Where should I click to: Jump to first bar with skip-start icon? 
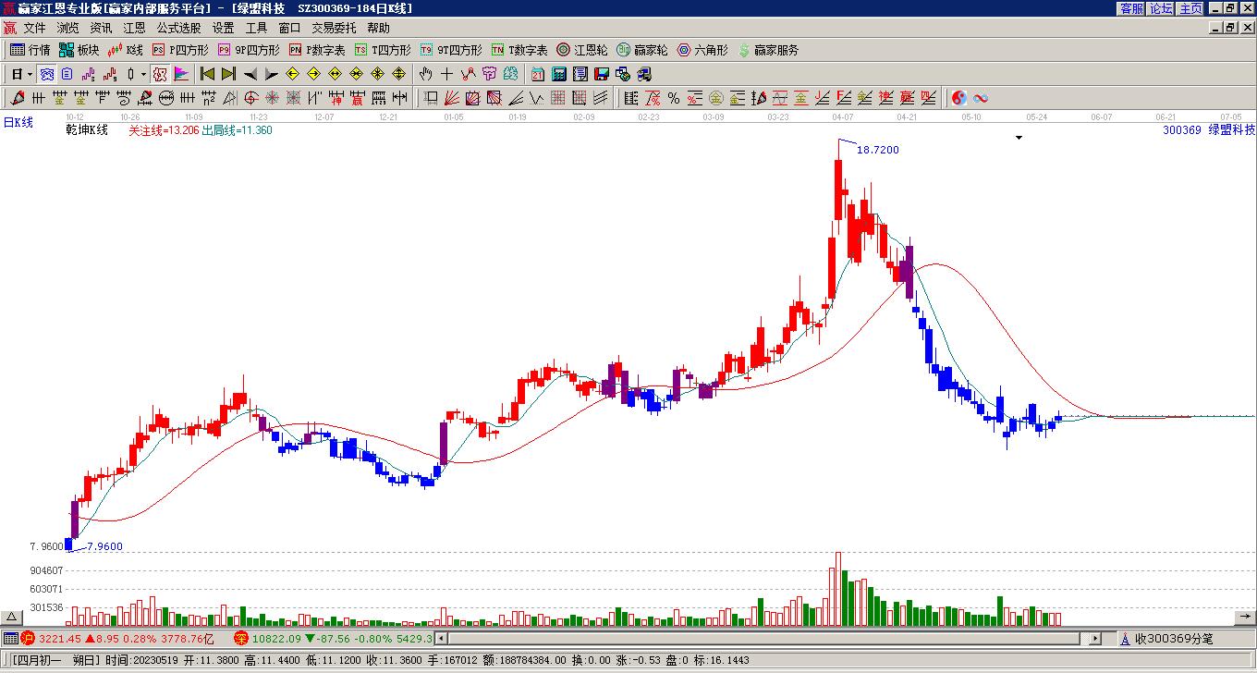pos(207,74)
